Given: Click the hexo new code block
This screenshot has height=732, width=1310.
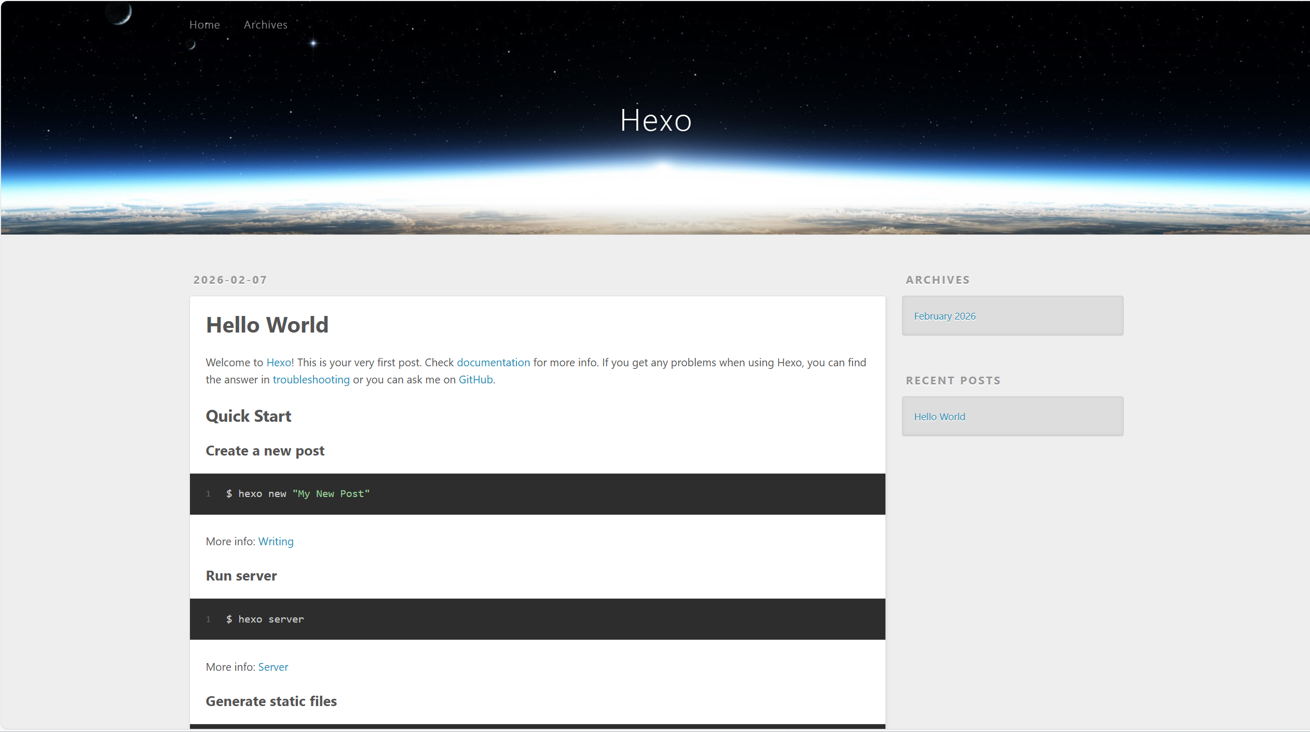Looking at the screenshot, I should (x=537, y=494).
